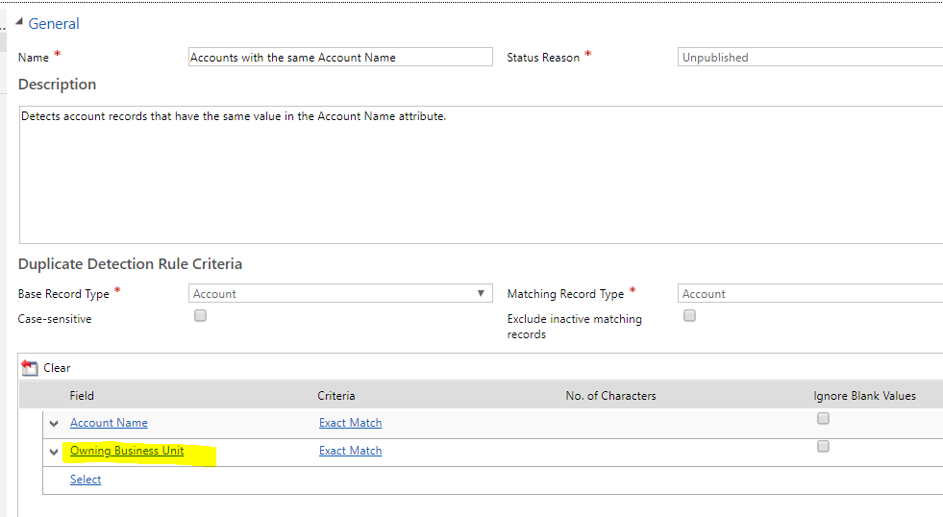This screenshot has height=517, width=943.
Task: Click the Status Reason Unpublished field
Action: click(810, 57)
